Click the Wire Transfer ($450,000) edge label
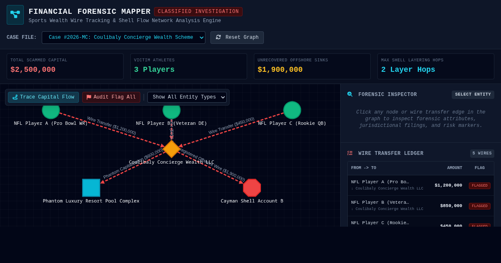The width and height of the screenshot is (501, 263). point(231,126)
